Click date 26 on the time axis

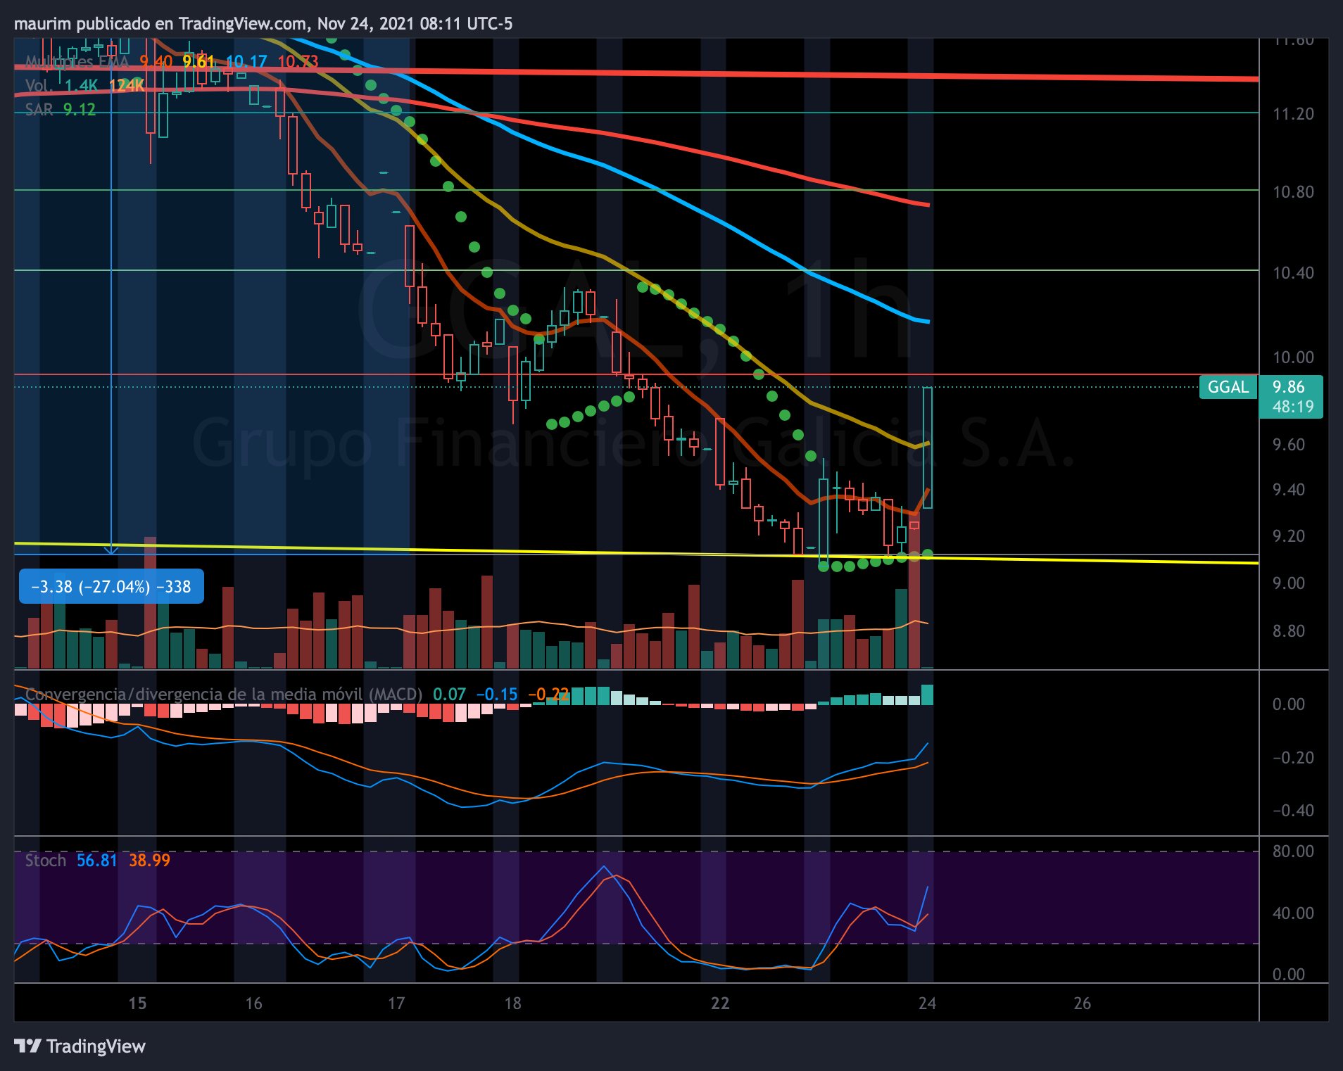pyautogui.click(x=1082, y=1003)
